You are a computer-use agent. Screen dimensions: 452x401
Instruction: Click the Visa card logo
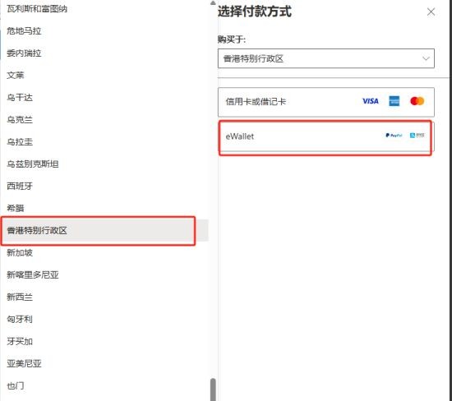pos(371,101)
